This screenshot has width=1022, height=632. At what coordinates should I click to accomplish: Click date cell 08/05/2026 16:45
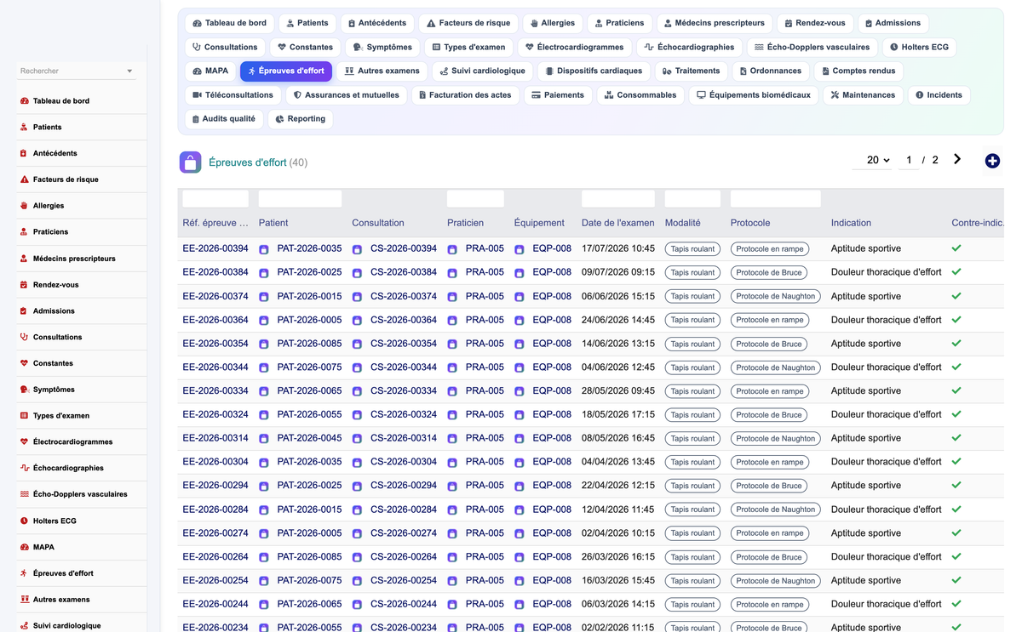[x=618, y=438]
